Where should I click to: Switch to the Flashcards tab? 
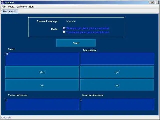point(9,11)
